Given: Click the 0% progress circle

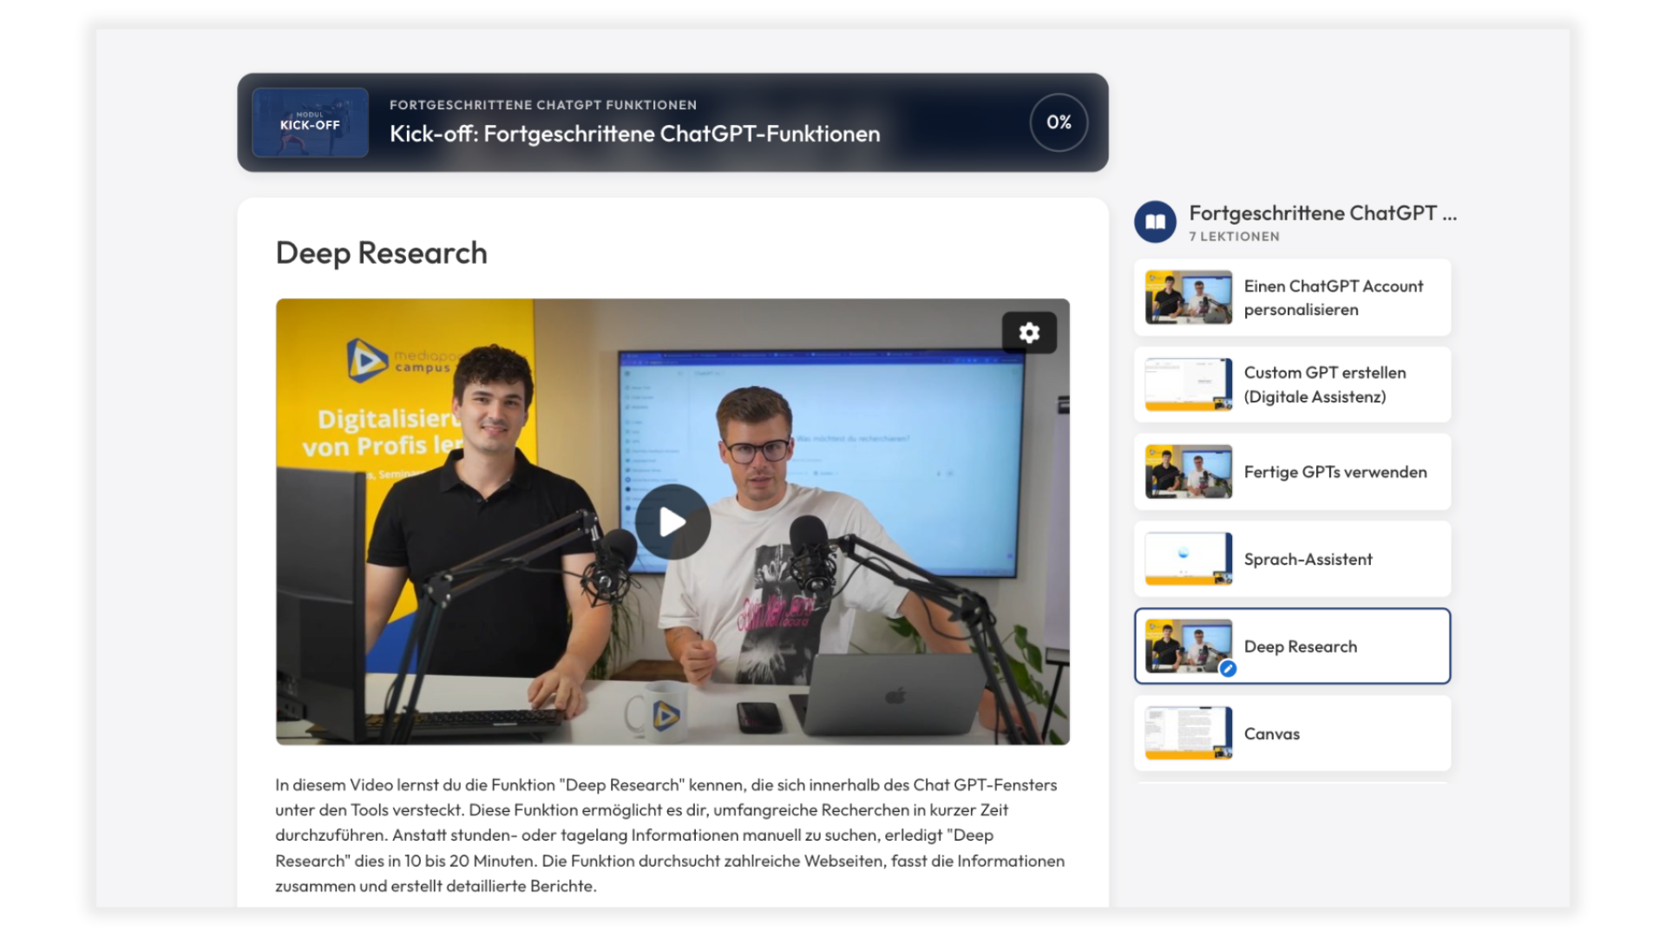Looking at the screenshot, I should (x=1059, y=122).
